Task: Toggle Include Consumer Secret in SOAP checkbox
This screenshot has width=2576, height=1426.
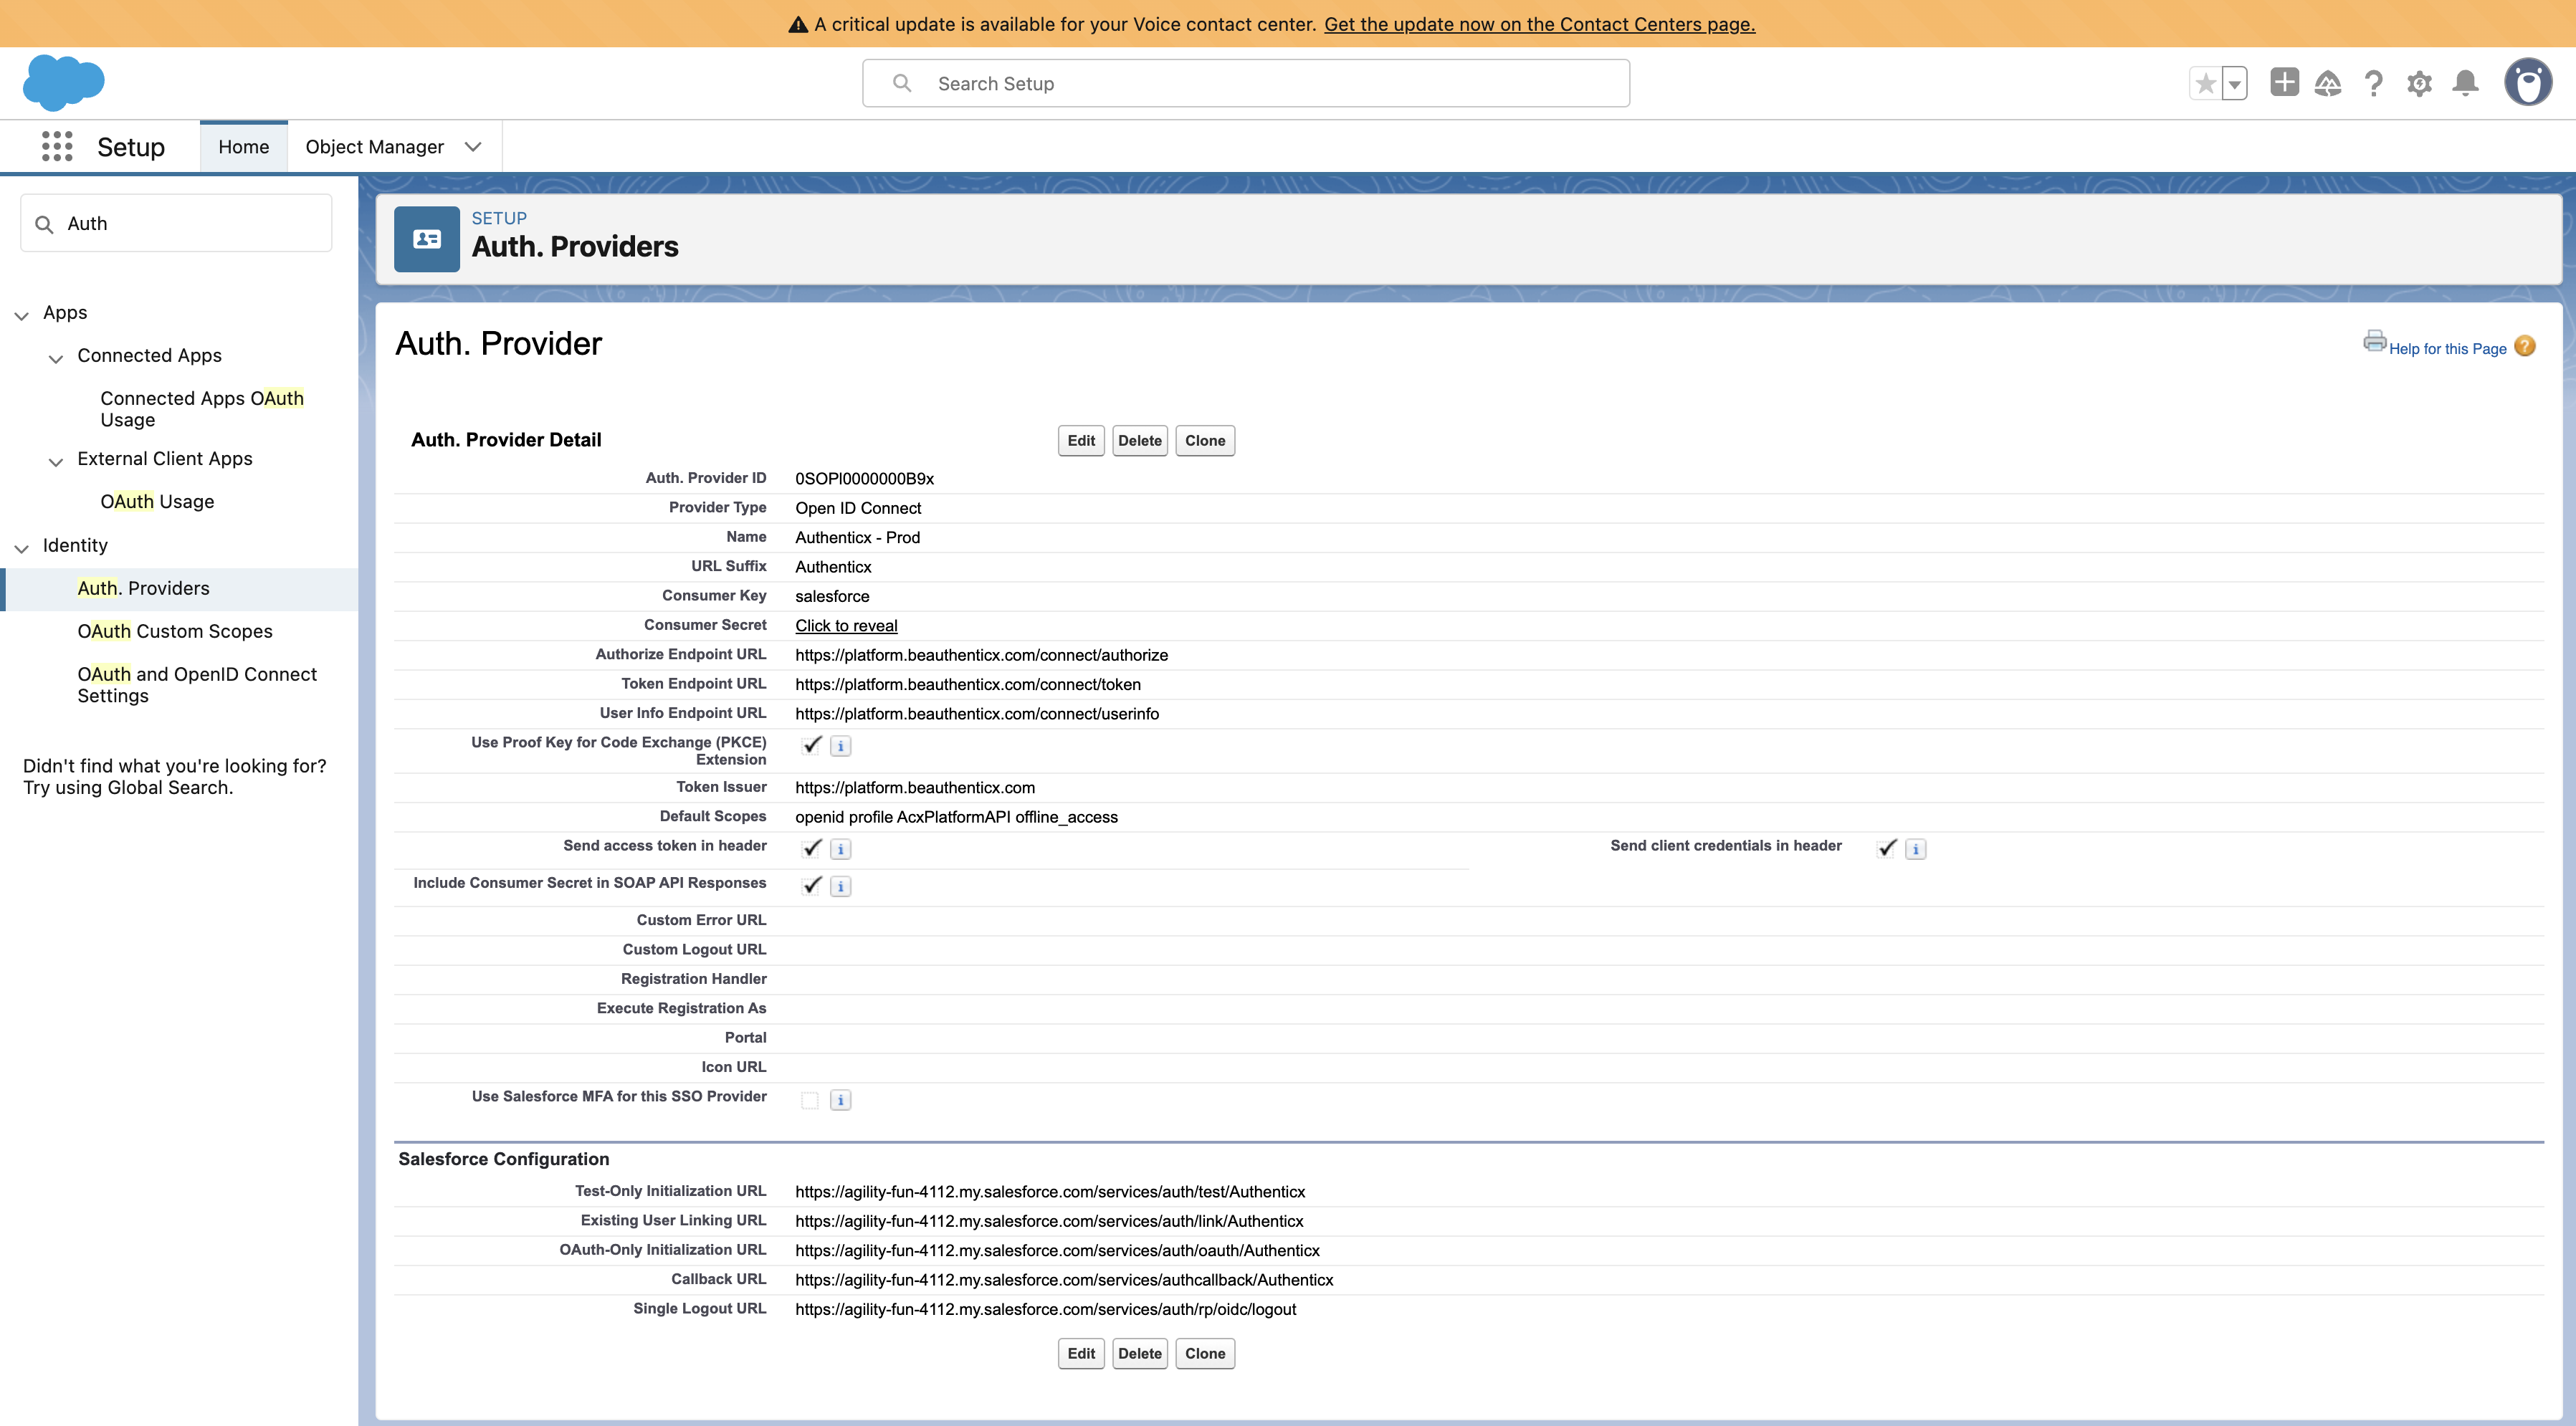Action: (811, 885)
